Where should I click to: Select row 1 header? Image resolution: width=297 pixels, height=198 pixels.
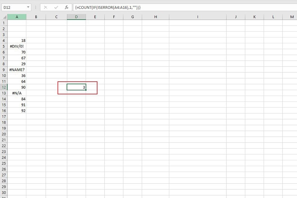pos(4,23)
